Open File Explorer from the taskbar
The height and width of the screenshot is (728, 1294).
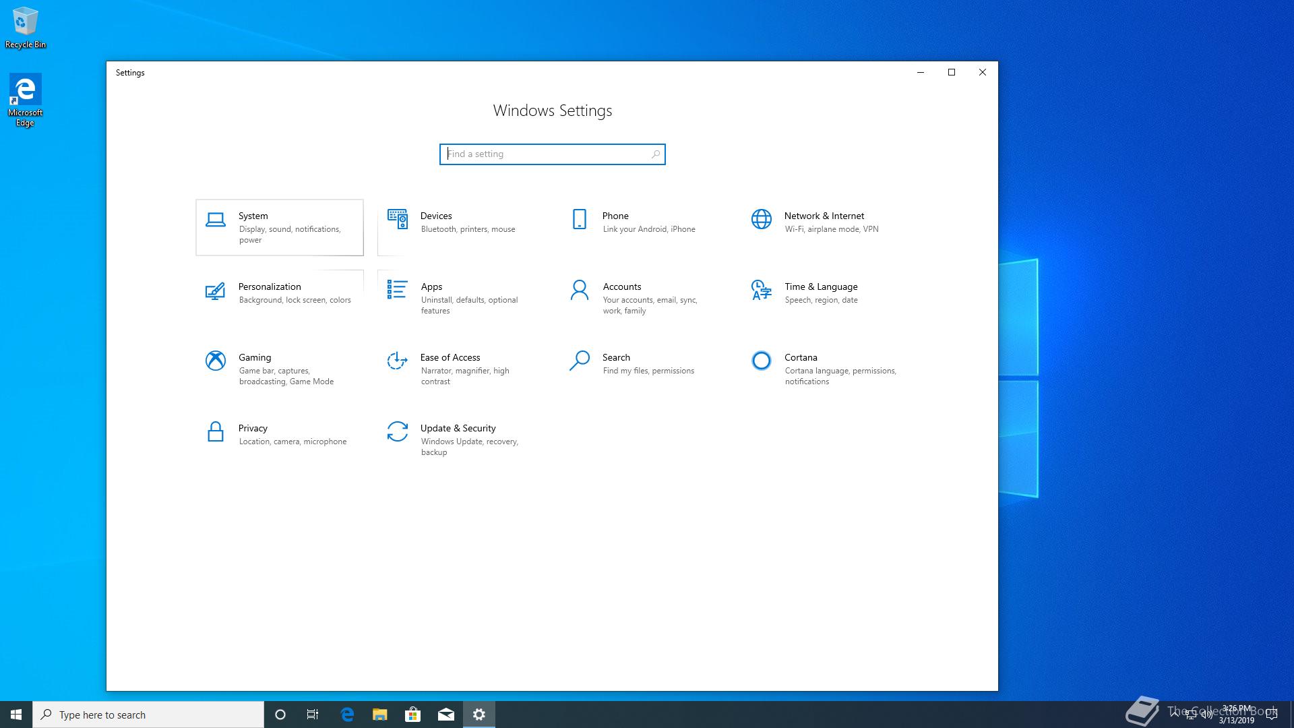(380, 715)
